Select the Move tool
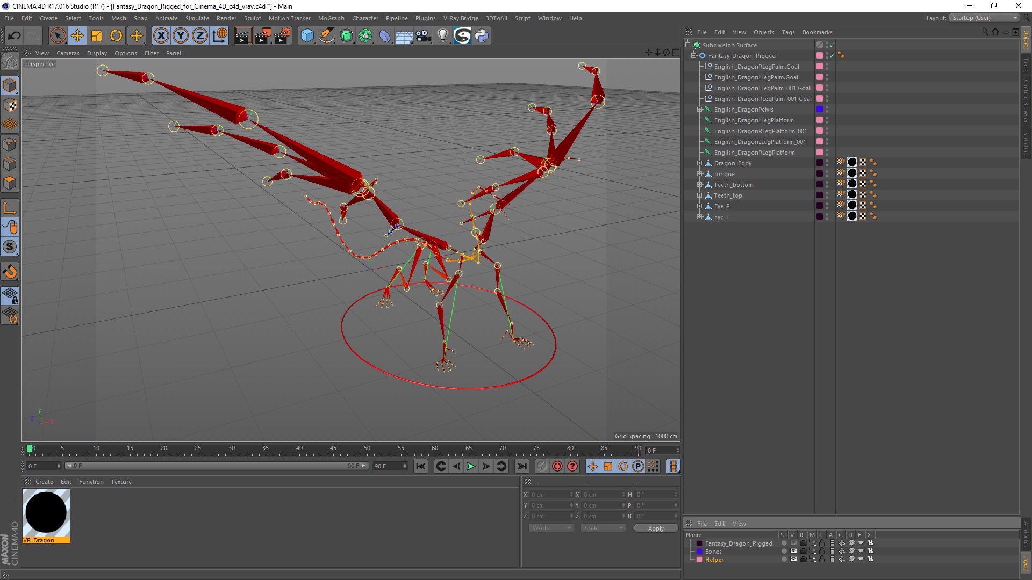 click(77, 36)
